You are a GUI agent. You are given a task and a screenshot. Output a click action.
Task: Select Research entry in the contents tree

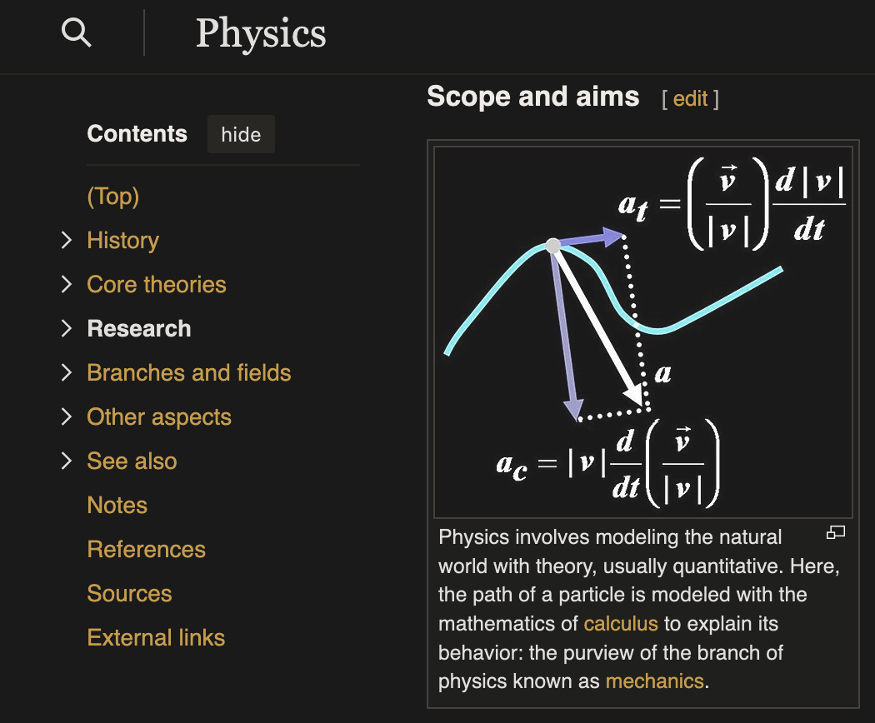[138, 328]
